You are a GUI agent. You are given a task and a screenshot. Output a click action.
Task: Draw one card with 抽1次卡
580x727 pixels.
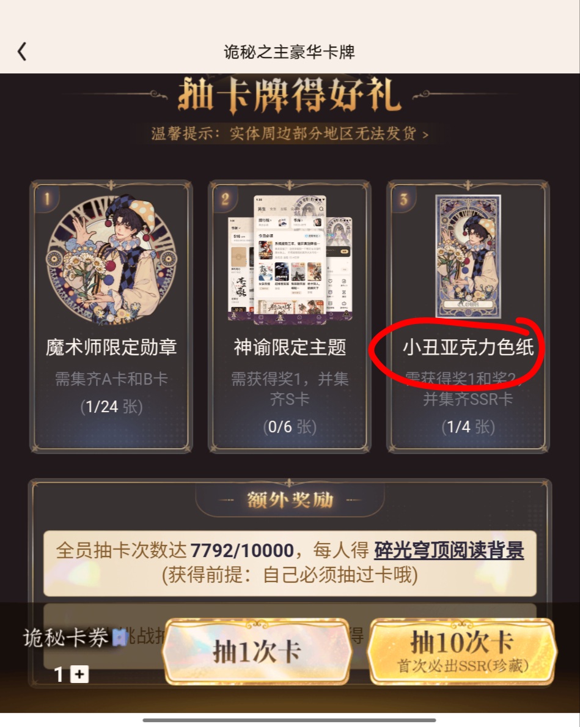[x=257, y=651]
